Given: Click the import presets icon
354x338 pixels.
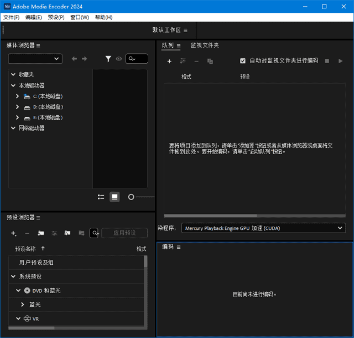Looking at the screenshot, I should 67,233.
